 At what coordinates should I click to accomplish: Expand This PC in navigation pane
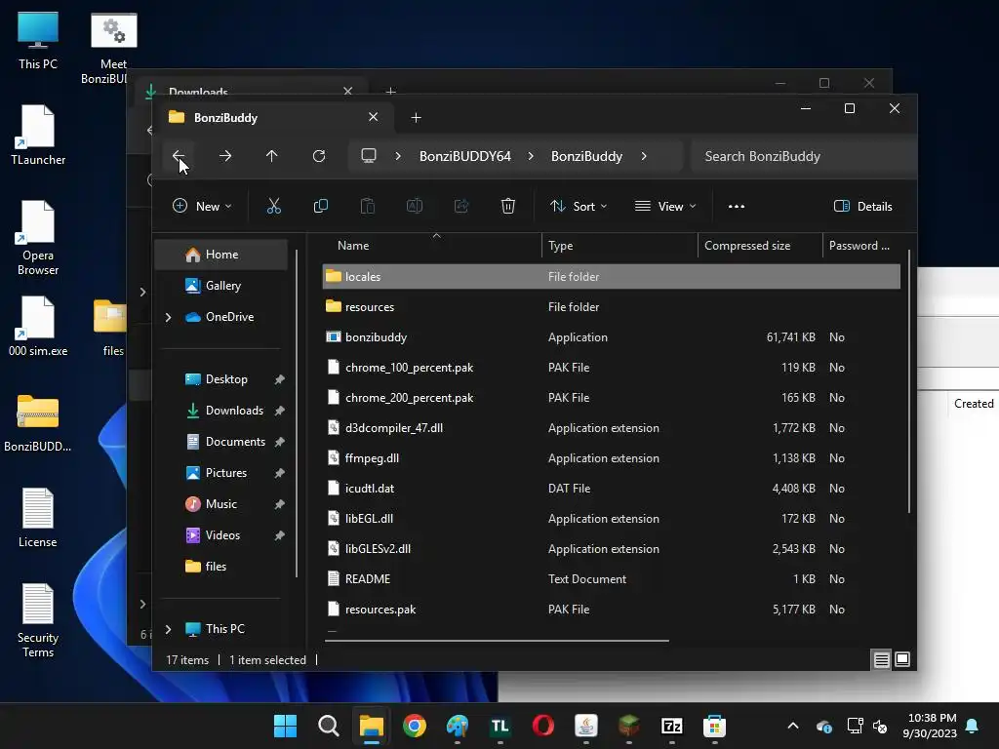click(168, 629)
